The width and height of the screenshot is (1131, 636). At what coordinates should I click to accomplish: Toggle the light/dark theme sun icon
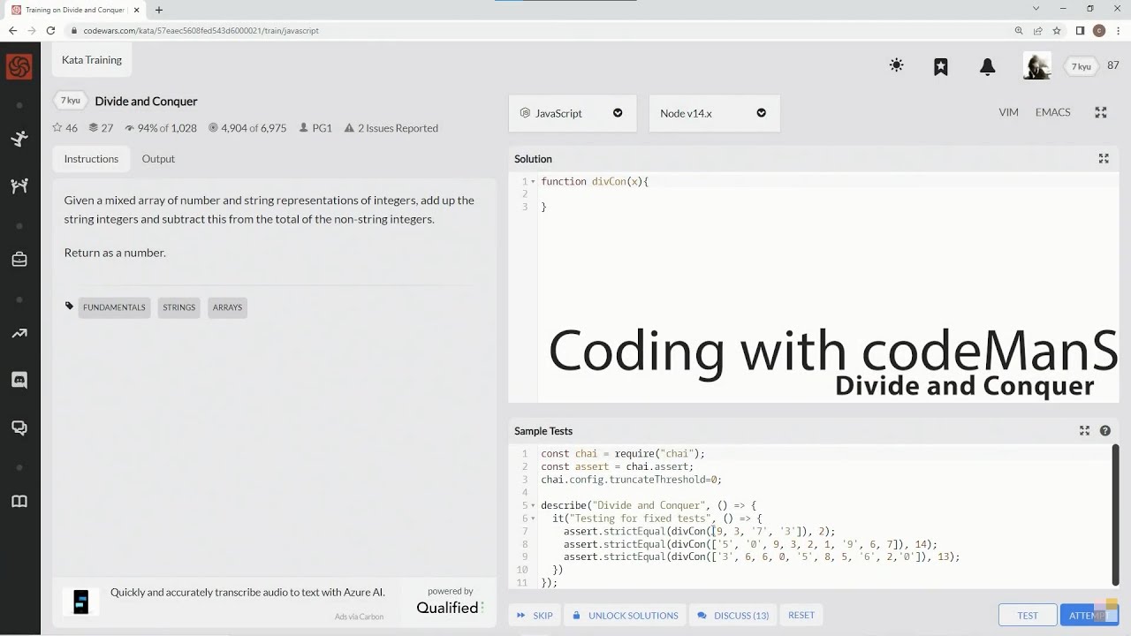coord(896,65)
